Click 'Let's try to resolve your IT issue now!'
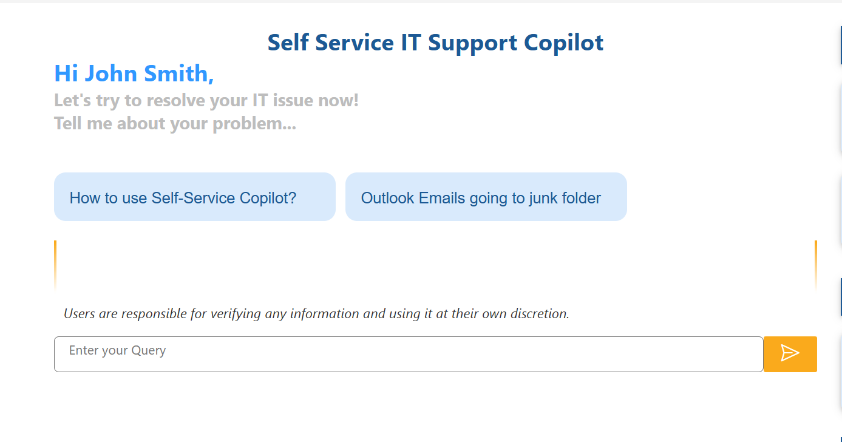 click(x=207, y=100)
